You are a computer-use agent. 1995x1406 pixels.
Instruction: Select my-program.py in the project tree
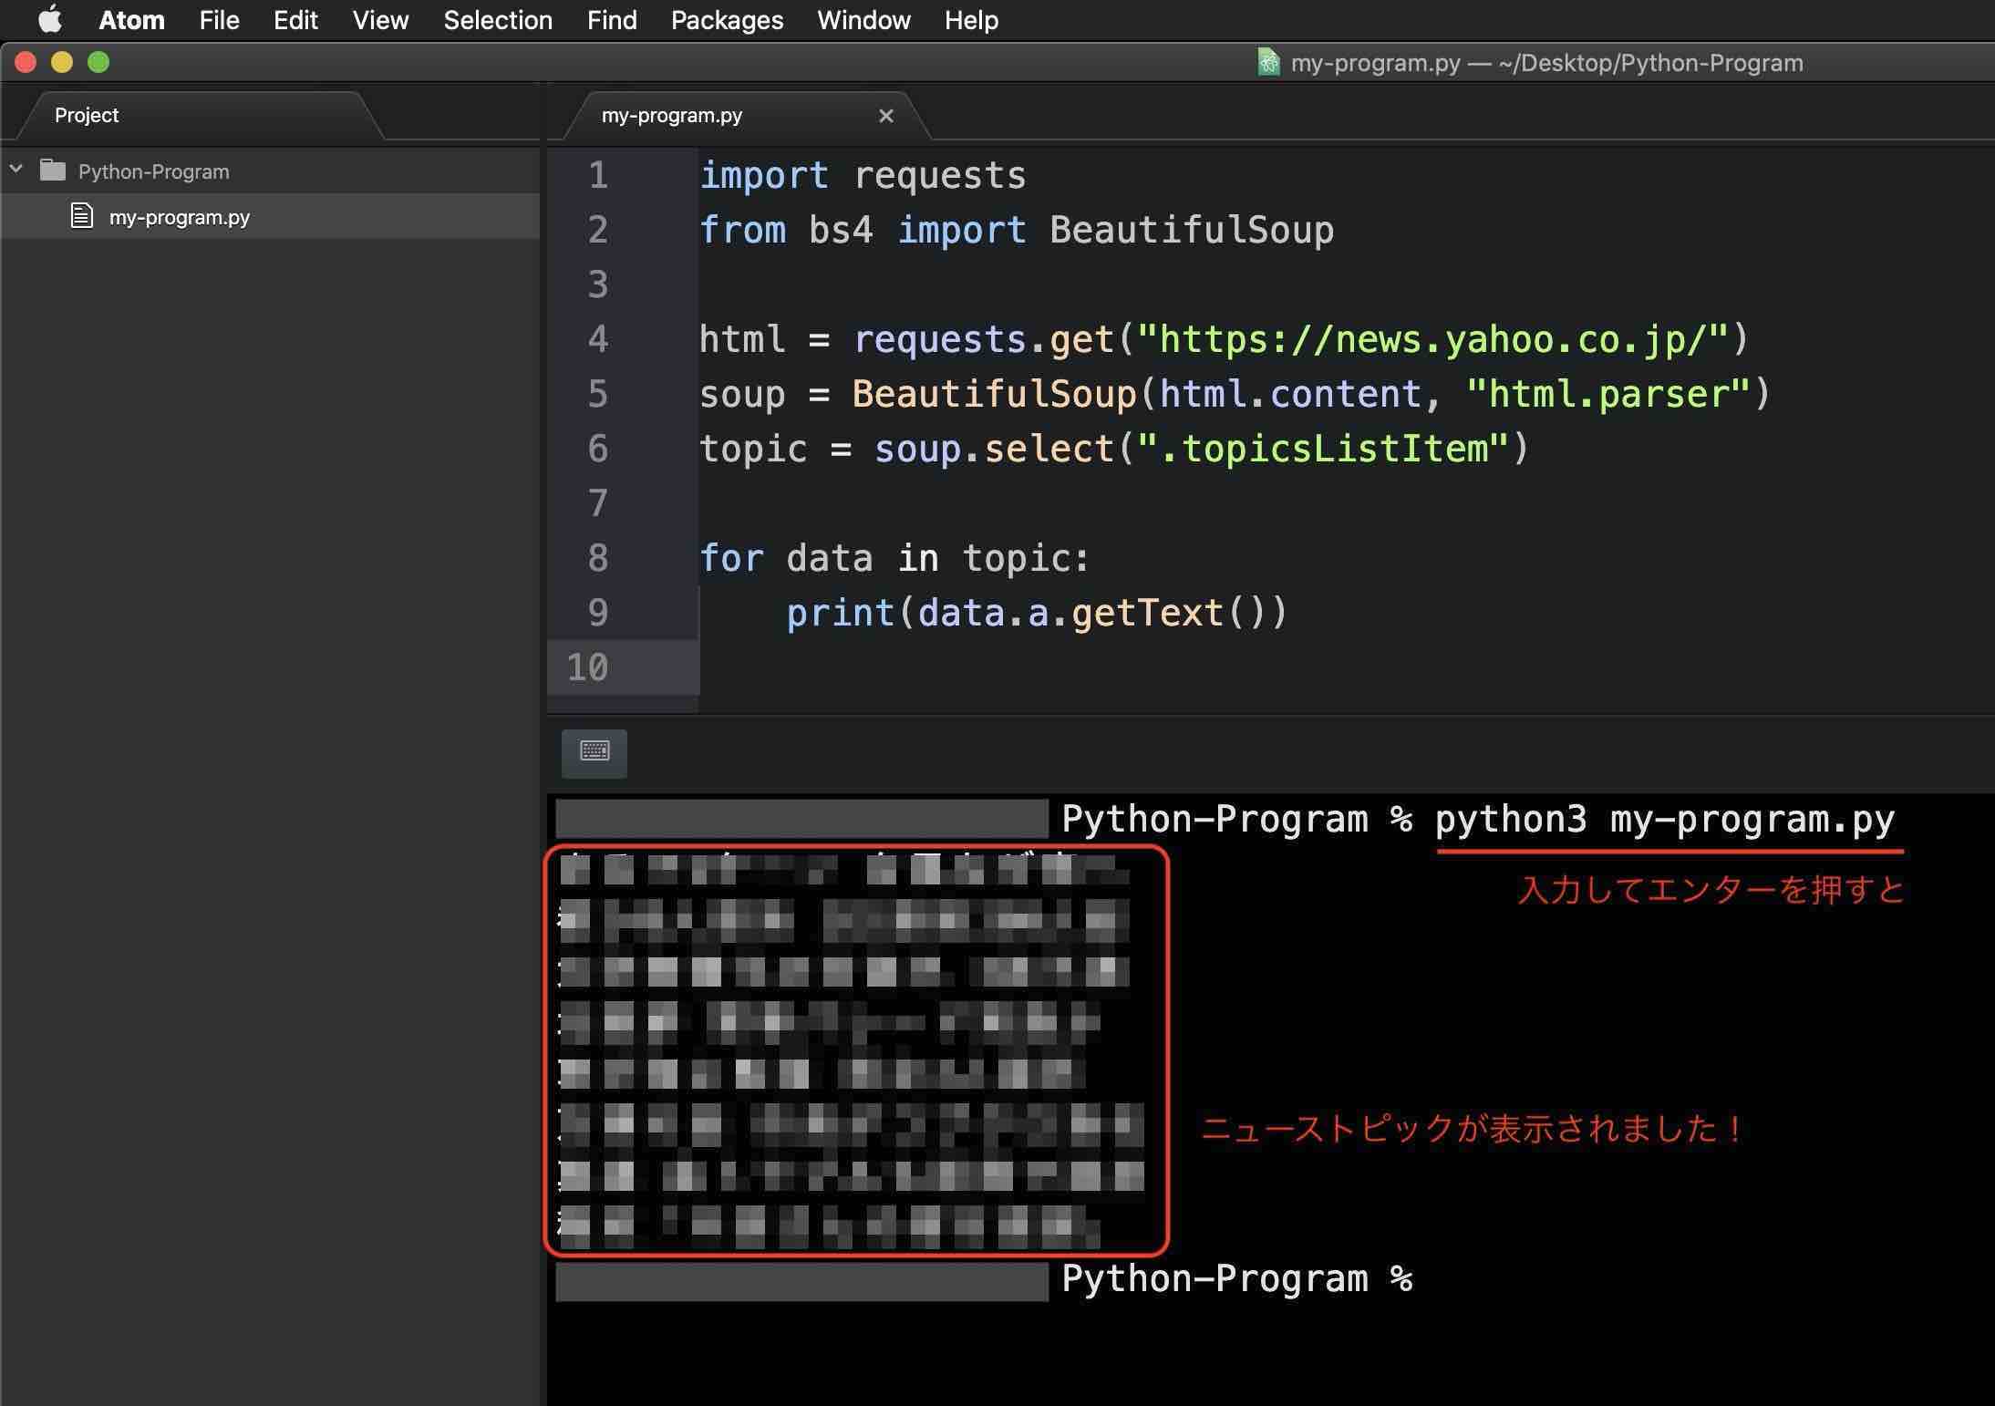pos(180,217)
